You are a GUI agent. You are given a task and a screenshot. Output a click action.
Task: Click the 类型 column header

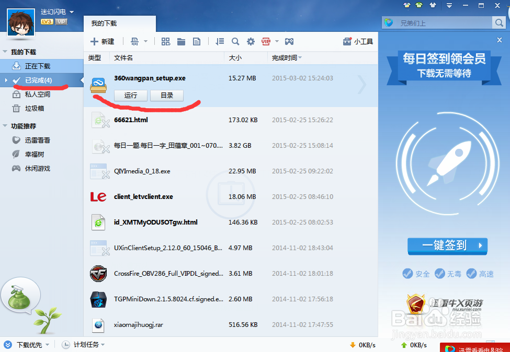(x=94, y=58)
